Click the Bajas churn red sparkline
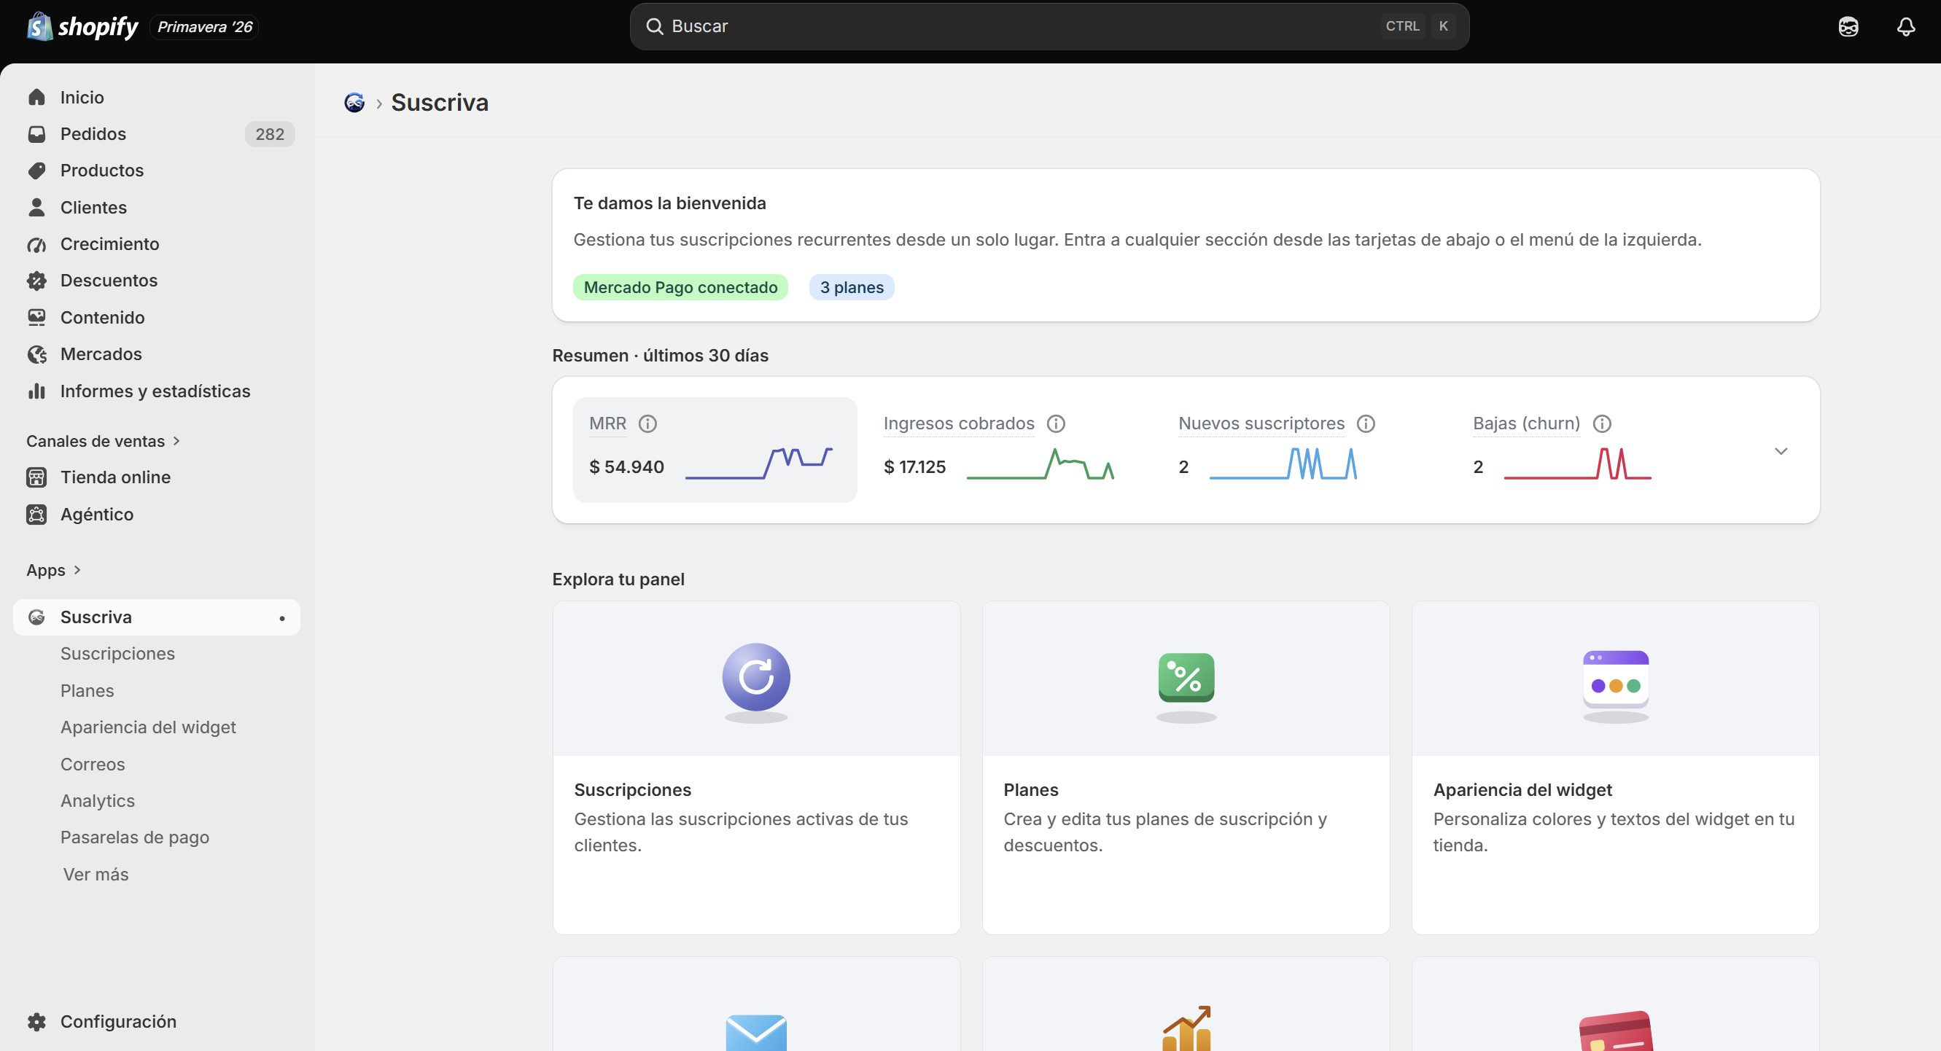 1577,463
